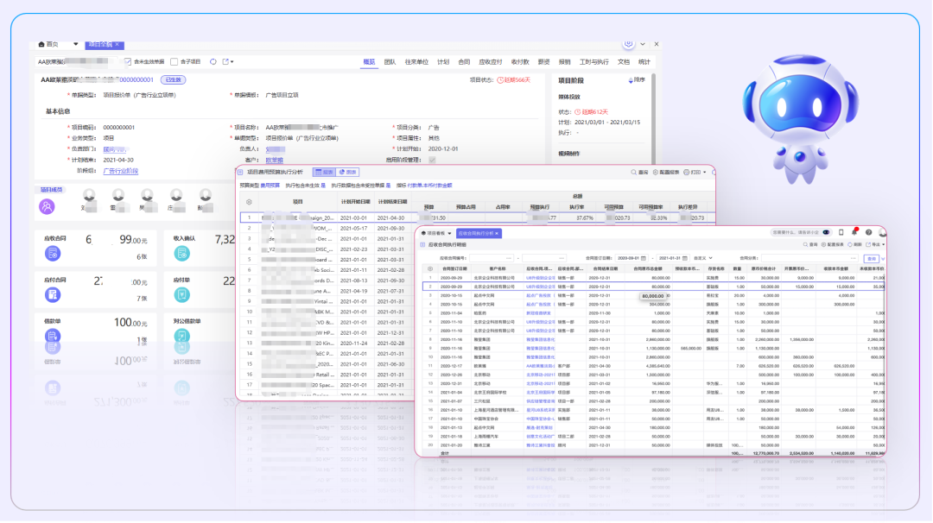The image size is (933, 523).
Task: Switch to 图表 chart view
Action: point(347,172)
